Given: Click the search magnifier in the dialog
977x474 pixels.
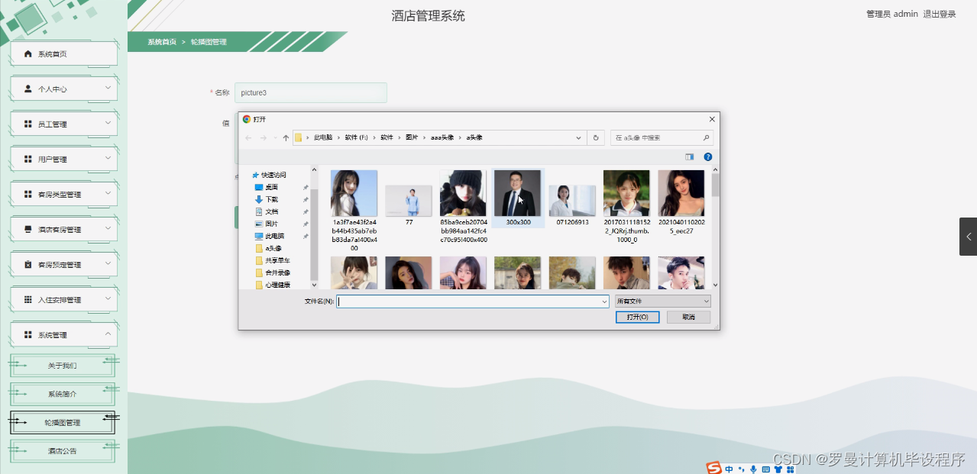Looking at the screenshot, I should click(x=707, y=137).
